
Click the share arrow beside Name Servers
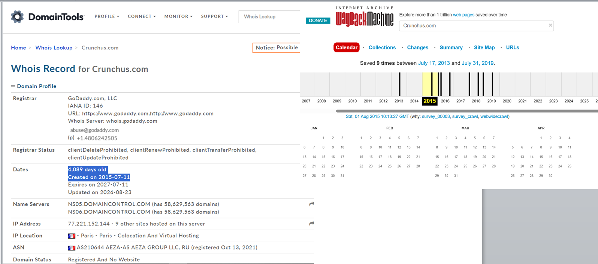coord(311,204)
